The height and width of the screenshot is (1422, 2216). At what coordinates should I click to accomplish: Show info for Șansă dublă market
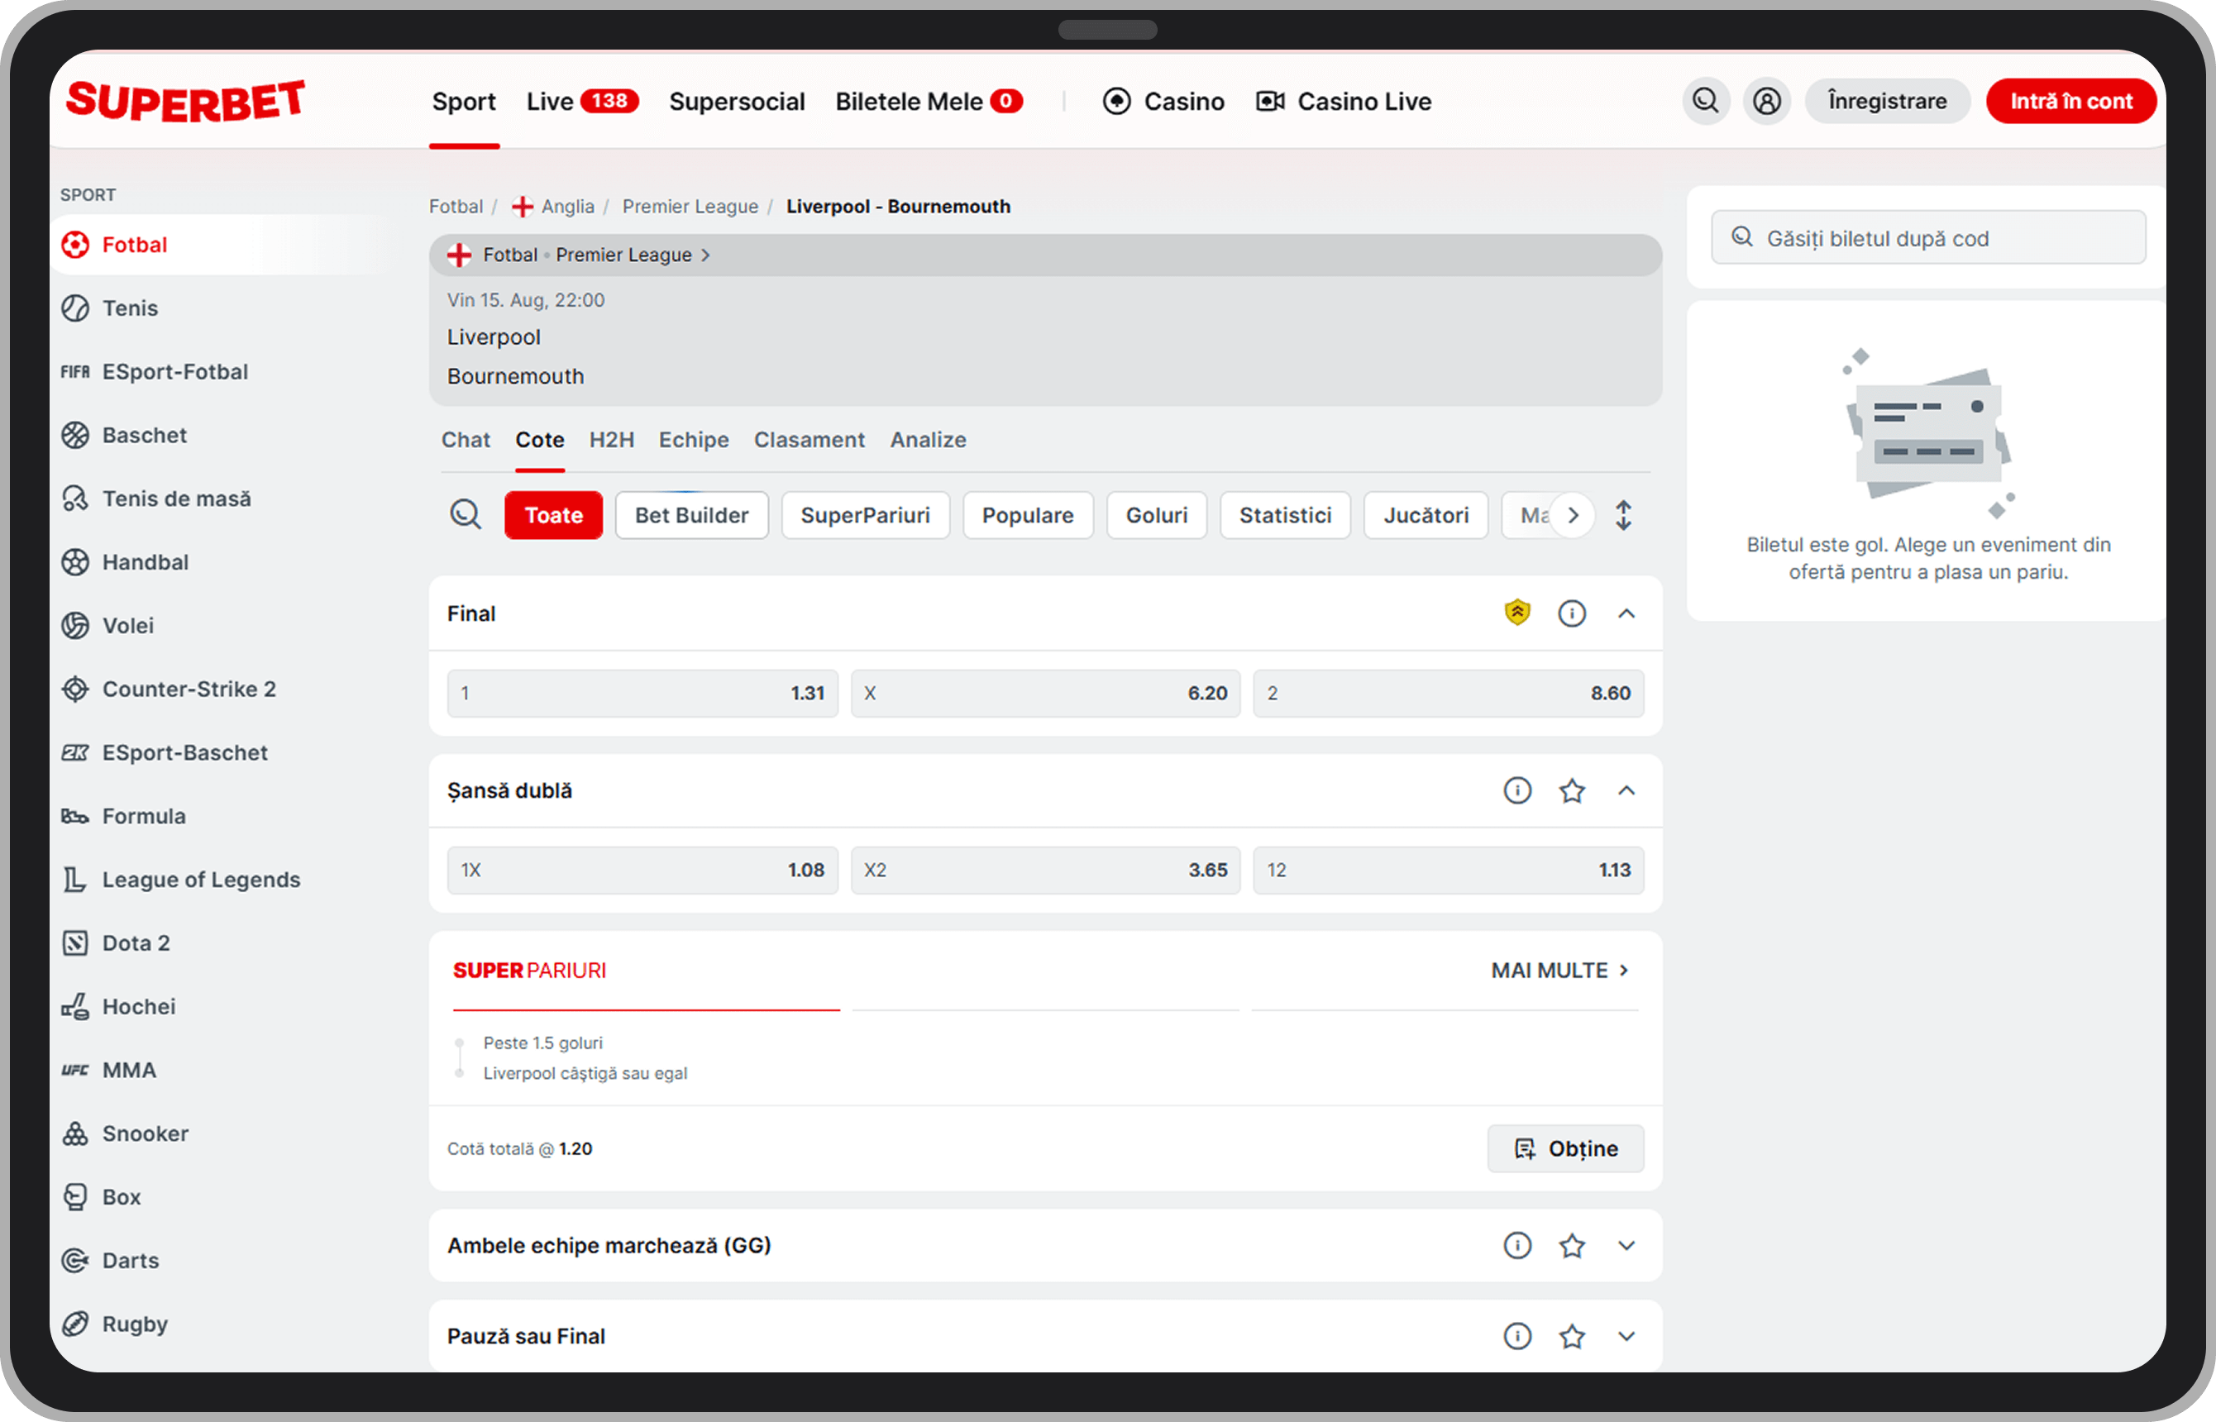coord(1517,790)
